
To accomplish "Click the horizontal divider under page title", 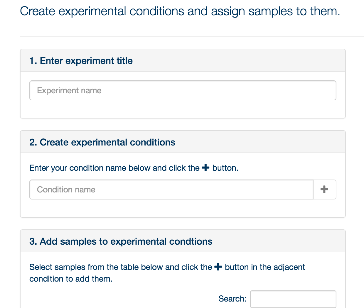I will 192,37.
